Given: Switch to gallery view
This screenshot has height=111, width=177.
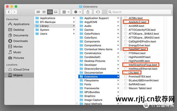Looking at the screenshot, I should point(56,12).
